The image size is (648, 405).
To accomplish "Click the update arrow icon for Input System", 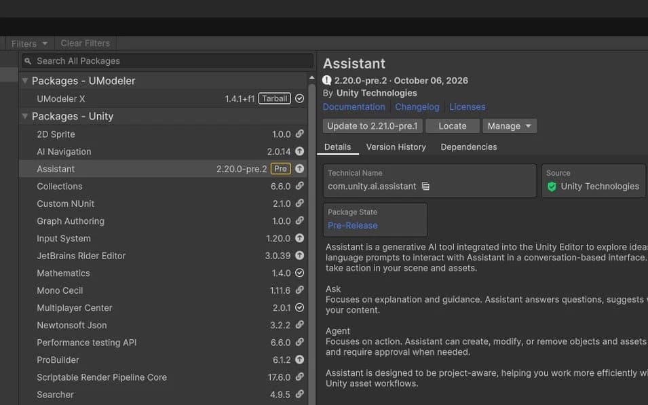I will click(x=300, y=238).
